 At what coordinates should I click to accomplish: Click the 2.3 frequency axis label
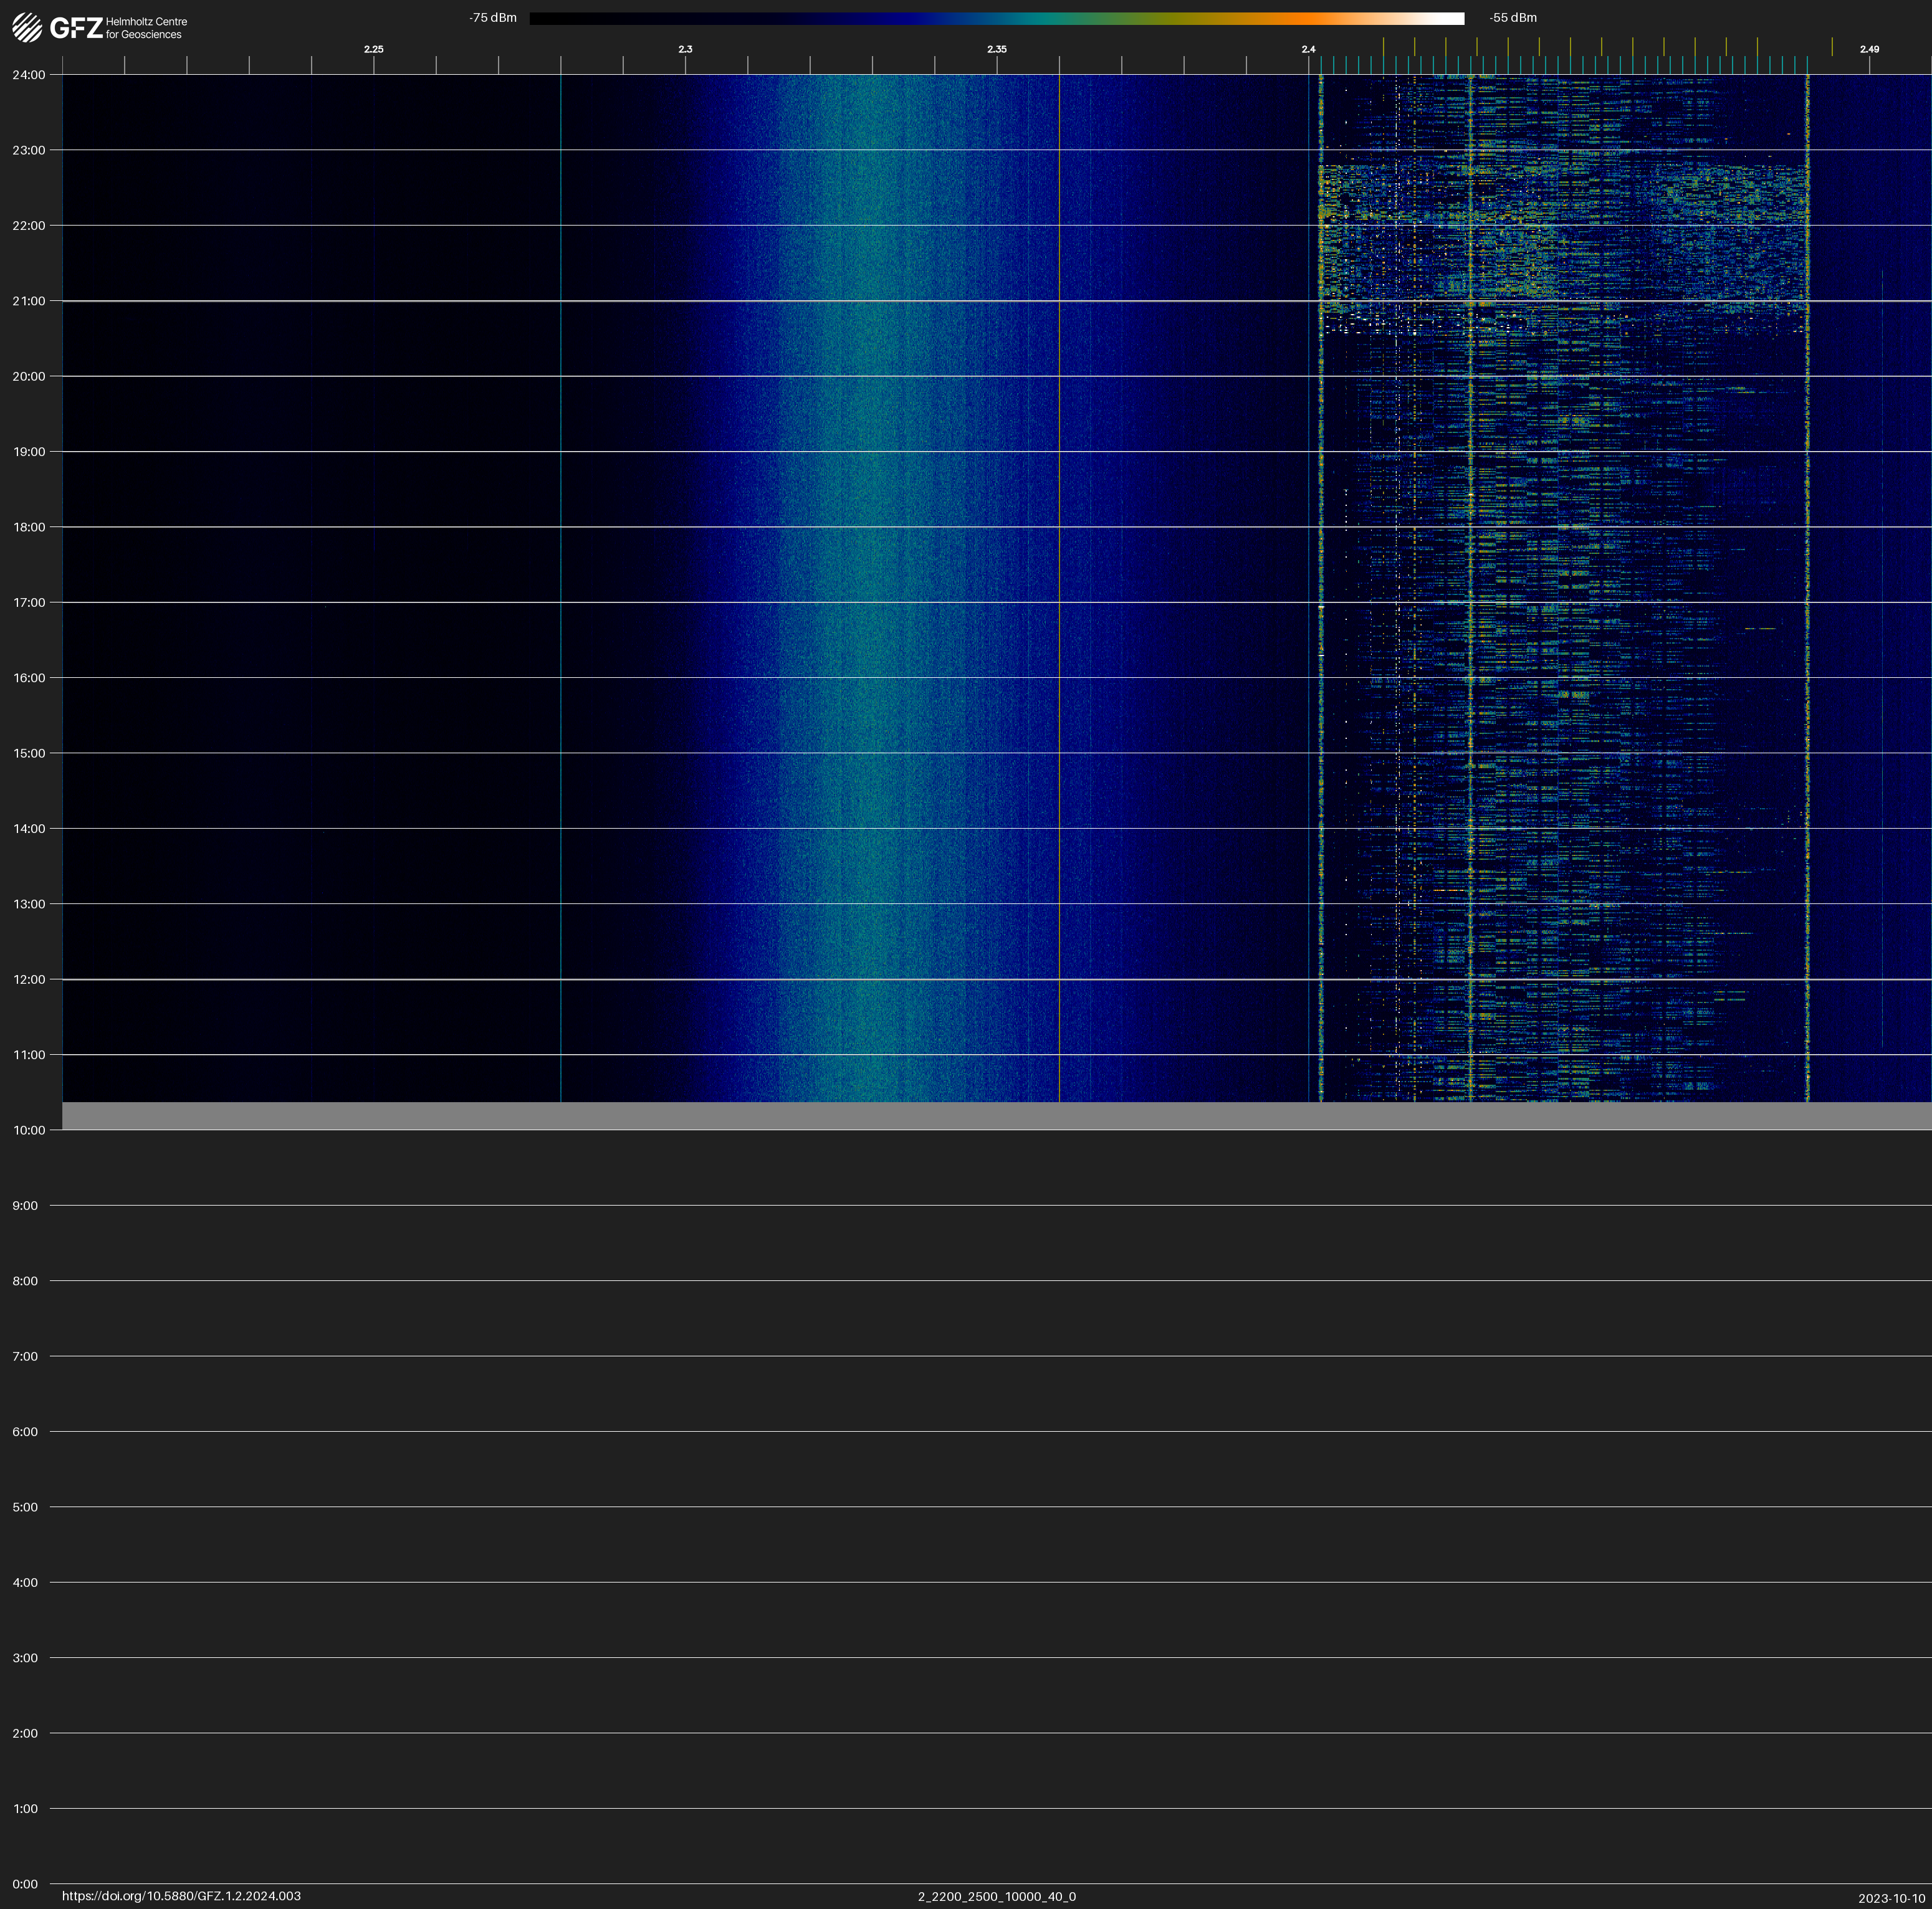[685, 49]
